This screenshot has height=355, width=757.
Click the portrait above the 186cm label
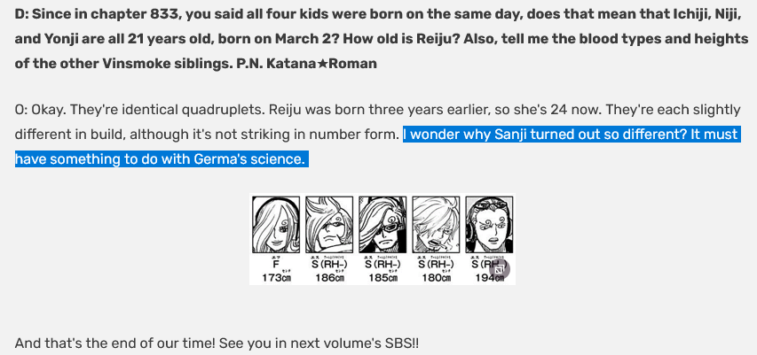[x=329, y=224]
